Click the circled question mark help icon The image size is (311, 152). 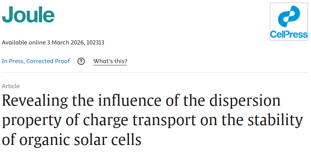81,61
